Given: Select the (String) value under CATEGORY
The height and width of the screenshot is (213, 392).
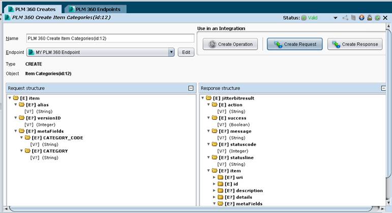Looking at the screenshot, I should pos(50,158).
